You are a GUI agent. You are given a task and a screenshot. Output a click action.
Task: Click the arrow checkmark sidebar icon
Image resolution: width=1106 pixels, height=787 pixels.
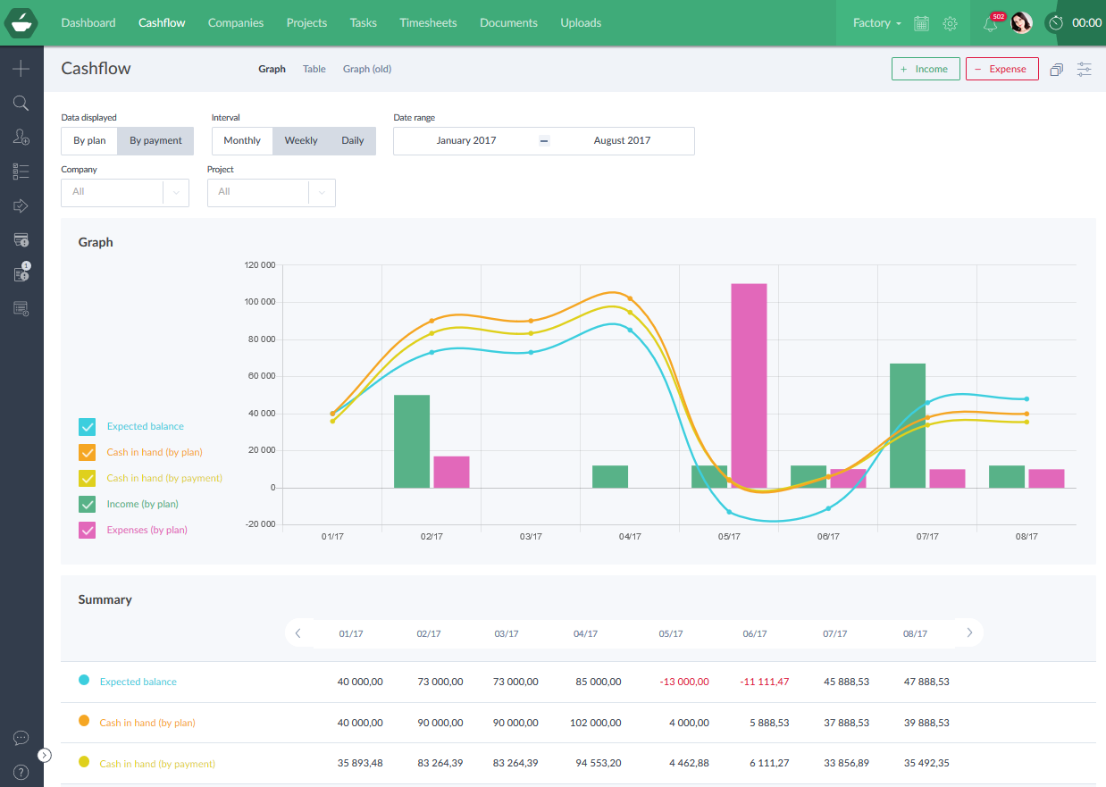[21, 205]
